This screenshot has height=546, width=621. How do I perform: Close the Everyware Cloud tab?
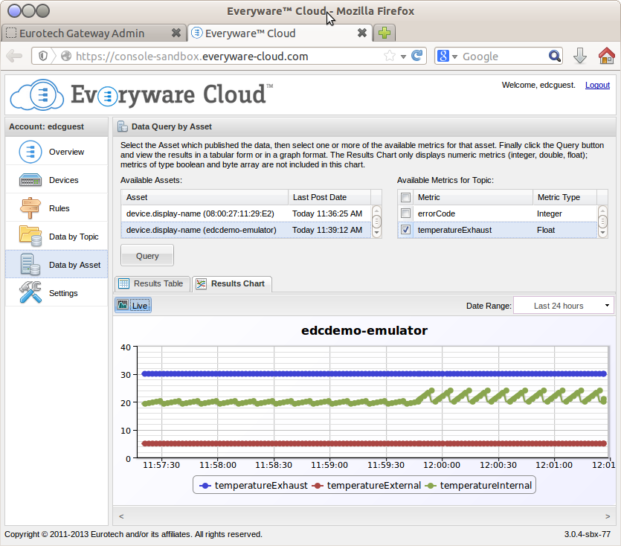362,33
